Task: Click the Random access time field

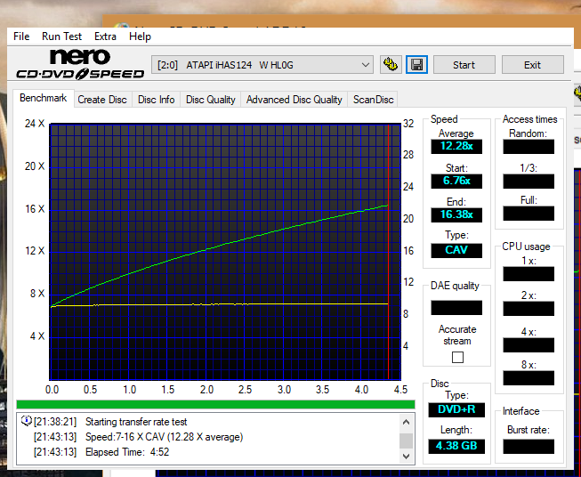Action: [x=529, y=147]
